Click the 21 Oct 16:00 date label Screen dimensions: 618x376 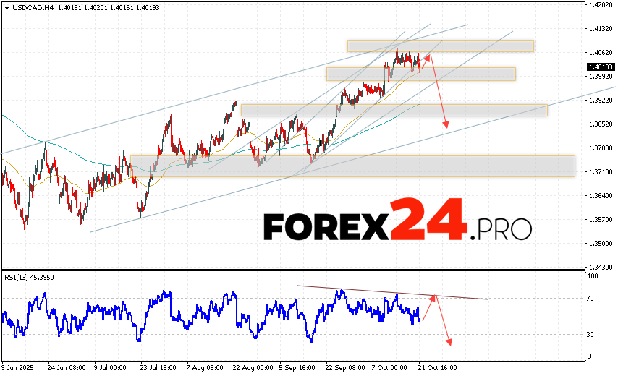[x=436, y=367]
